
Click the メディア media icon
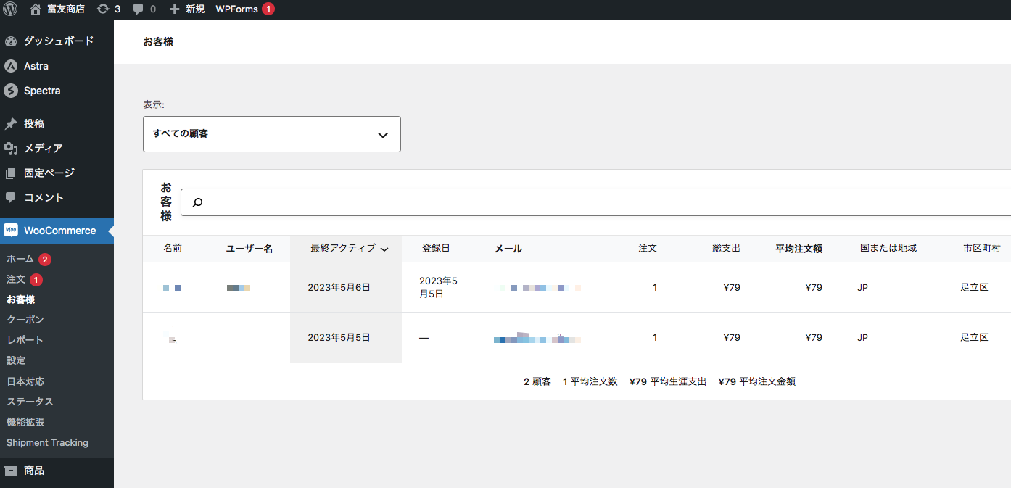(11, 149)
